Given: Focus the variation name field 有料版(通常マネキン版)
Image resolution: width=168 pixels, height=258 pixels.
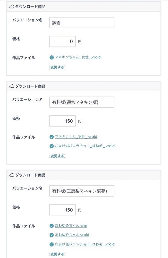Looking at the screenshot, I should [x=82, y=102].
